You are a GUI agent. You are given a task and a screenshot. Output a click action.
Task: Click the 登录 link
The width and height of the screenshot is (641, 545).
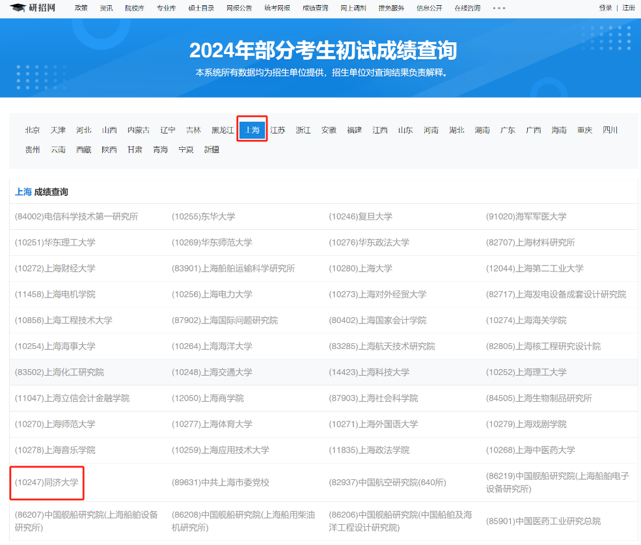(x=605, y=8)
